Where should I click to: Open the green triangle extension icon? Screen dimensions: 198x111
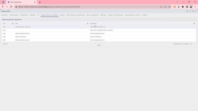click(x=179, y=7)
